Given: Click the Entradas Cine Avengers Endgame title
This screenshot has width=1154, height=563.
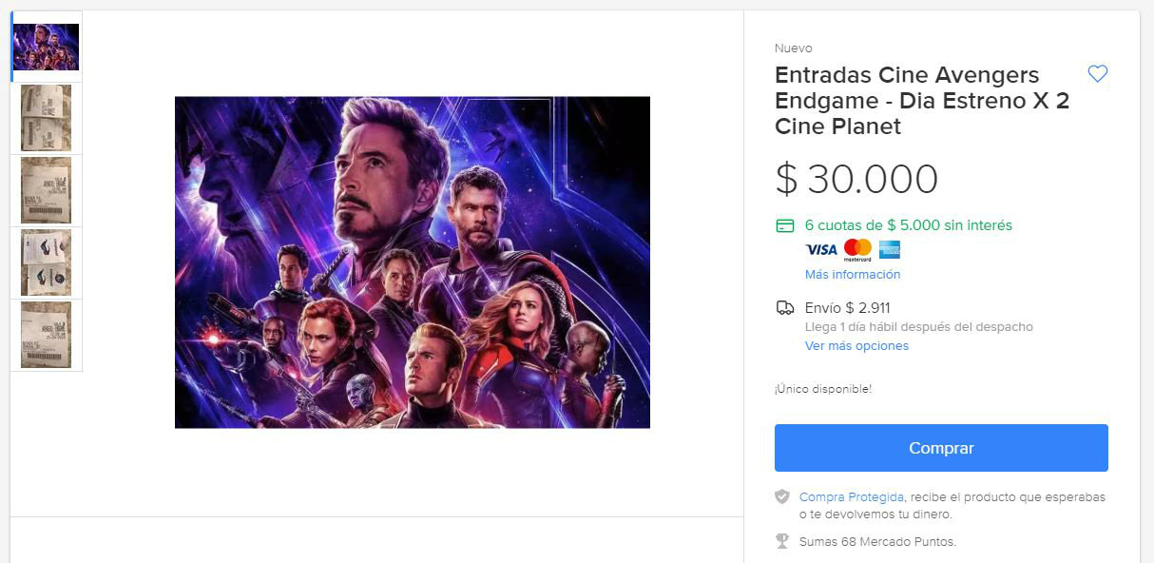Looking at the screenshot, I should [921, 101].
